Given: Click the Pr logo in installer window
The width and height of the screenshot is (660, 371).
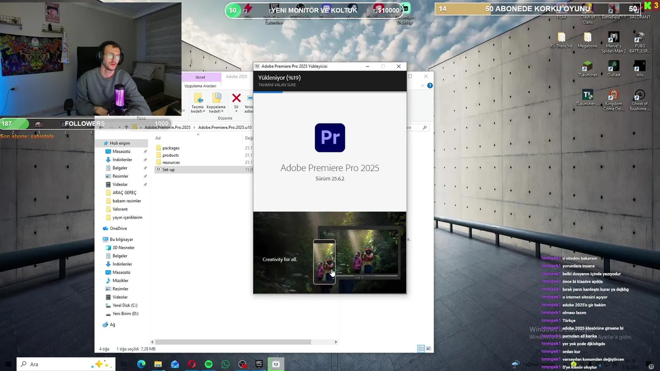Looking at the screenshot, I should pos(330,138).
